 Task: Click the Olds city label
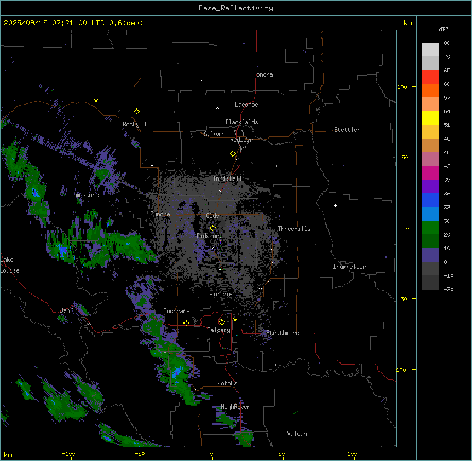click(x=212, y=216)
